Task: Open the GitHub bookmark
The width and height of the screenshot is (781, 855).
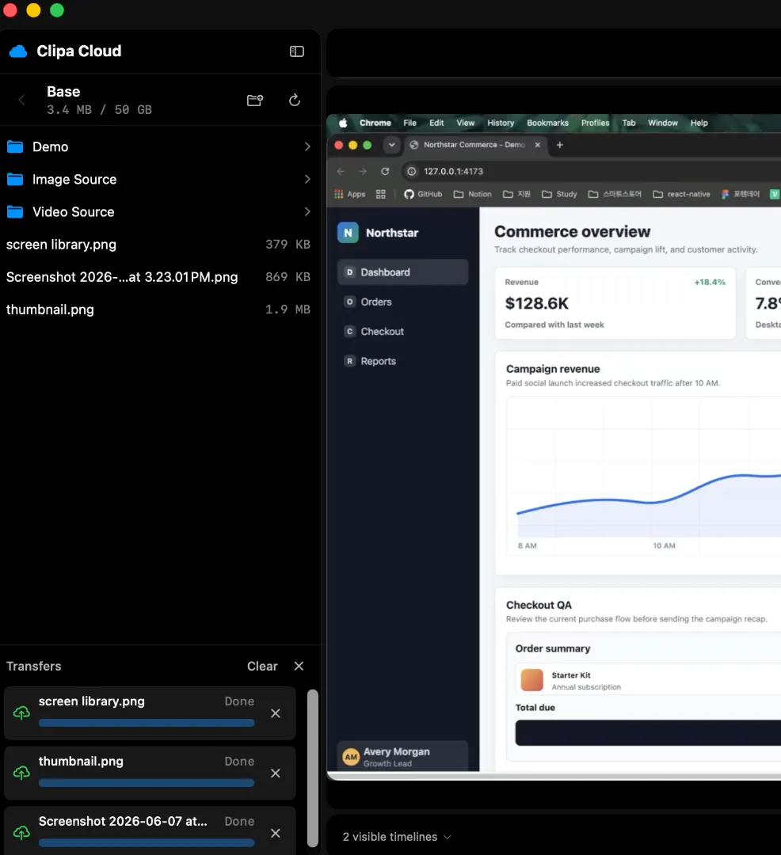Action: (x=423, y=194)
